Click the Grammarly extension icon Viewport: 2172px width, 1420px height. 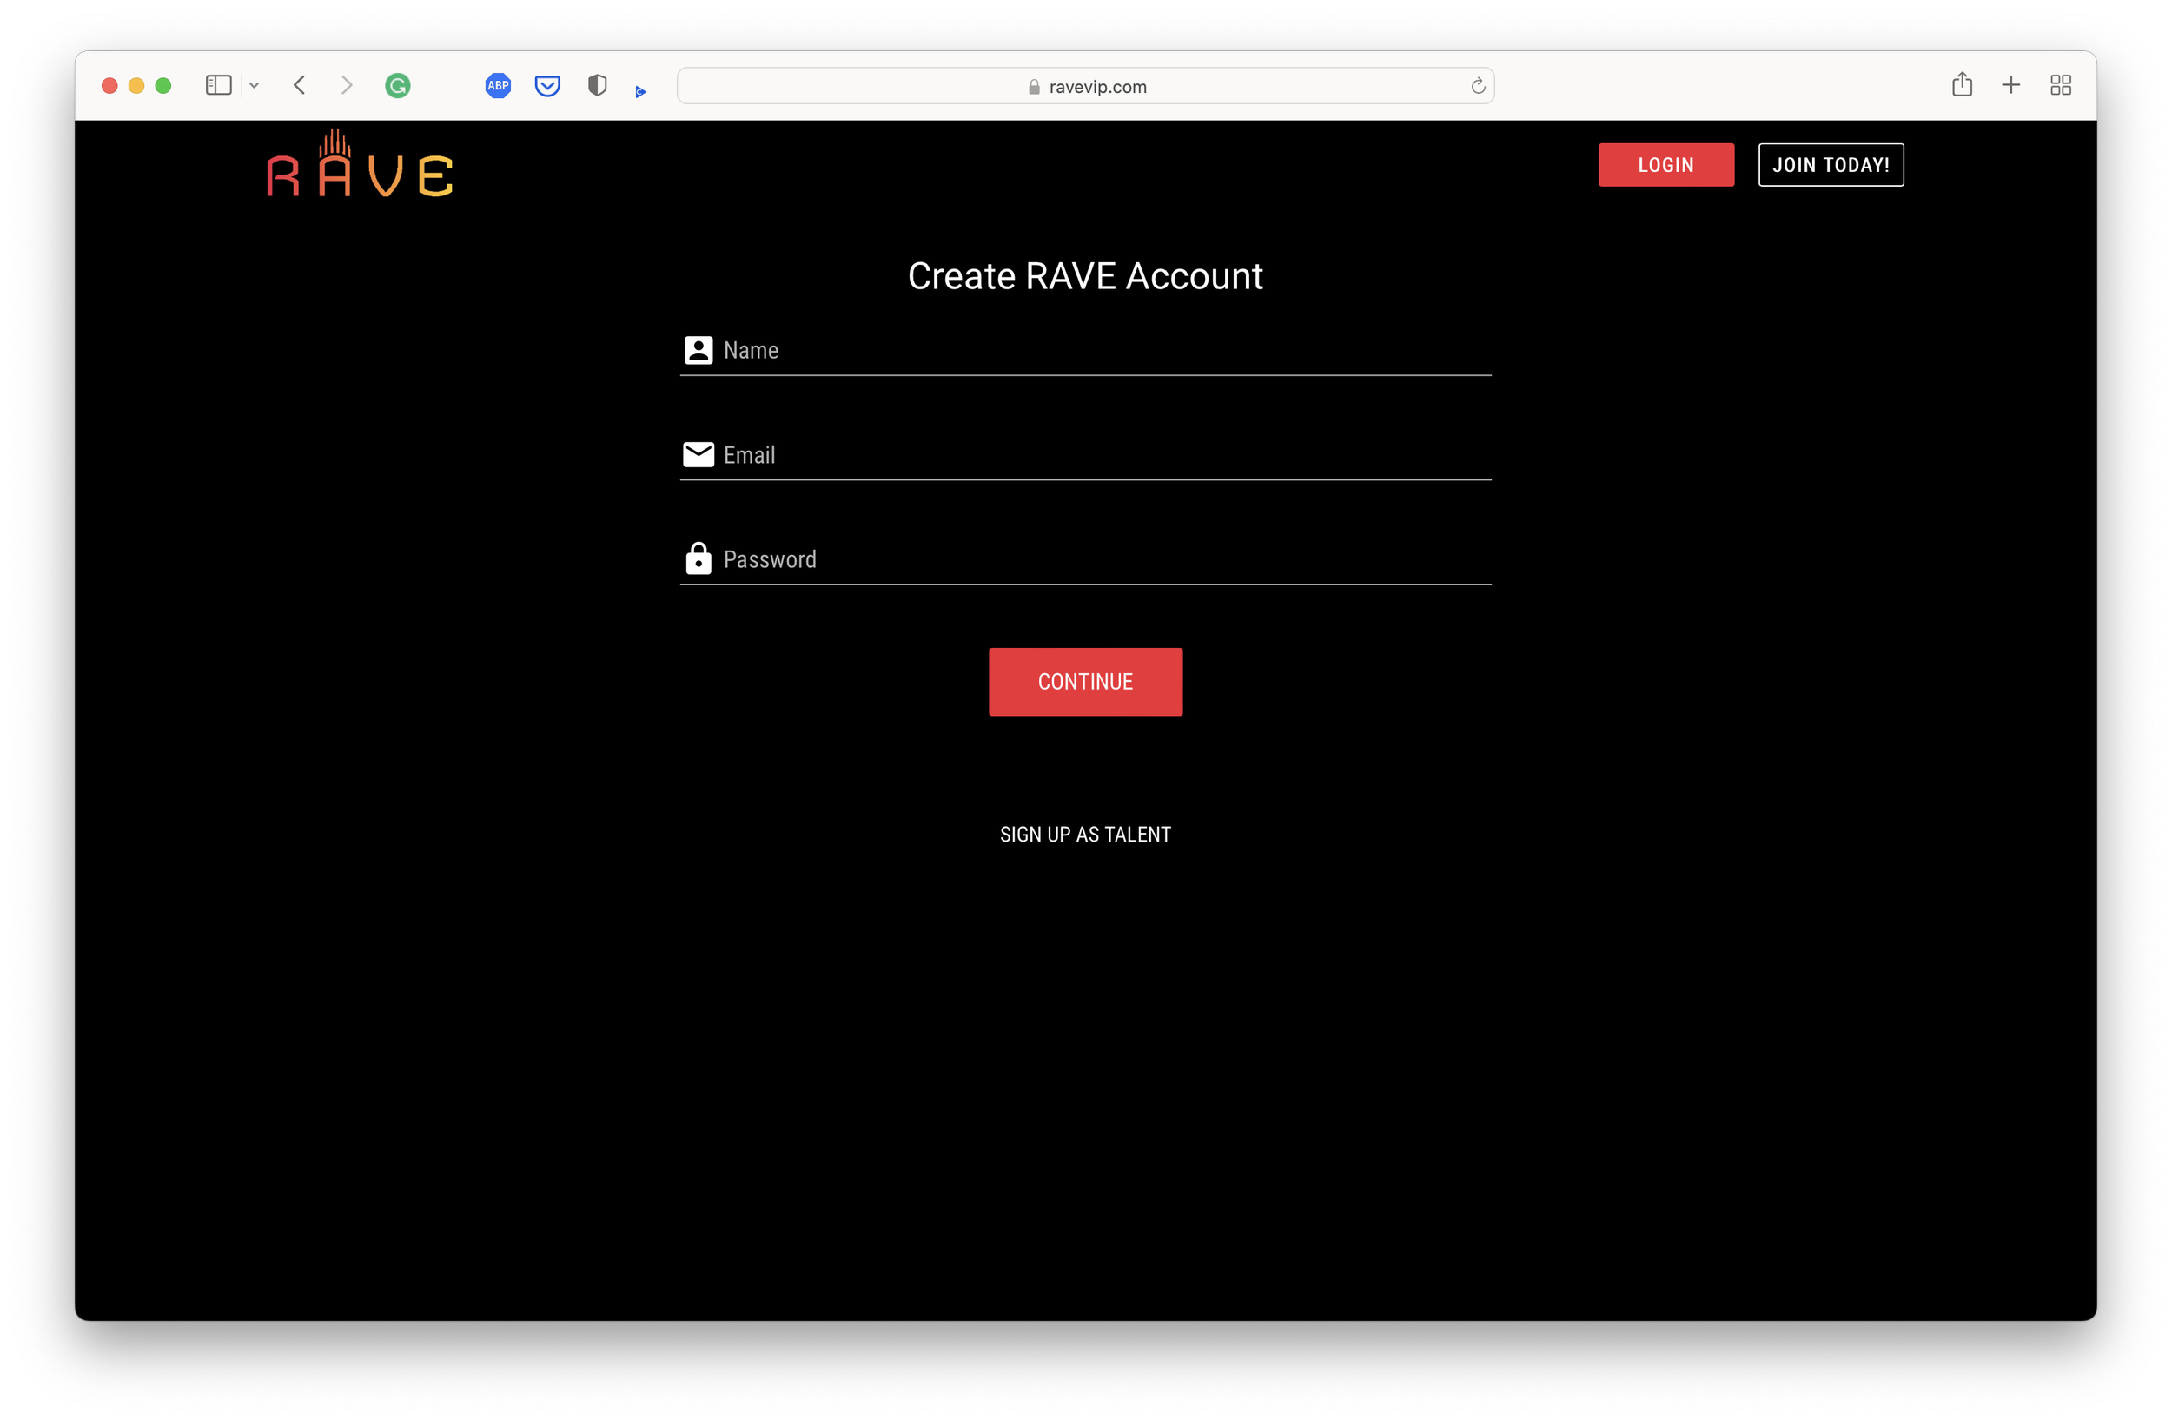coord(398,86)
